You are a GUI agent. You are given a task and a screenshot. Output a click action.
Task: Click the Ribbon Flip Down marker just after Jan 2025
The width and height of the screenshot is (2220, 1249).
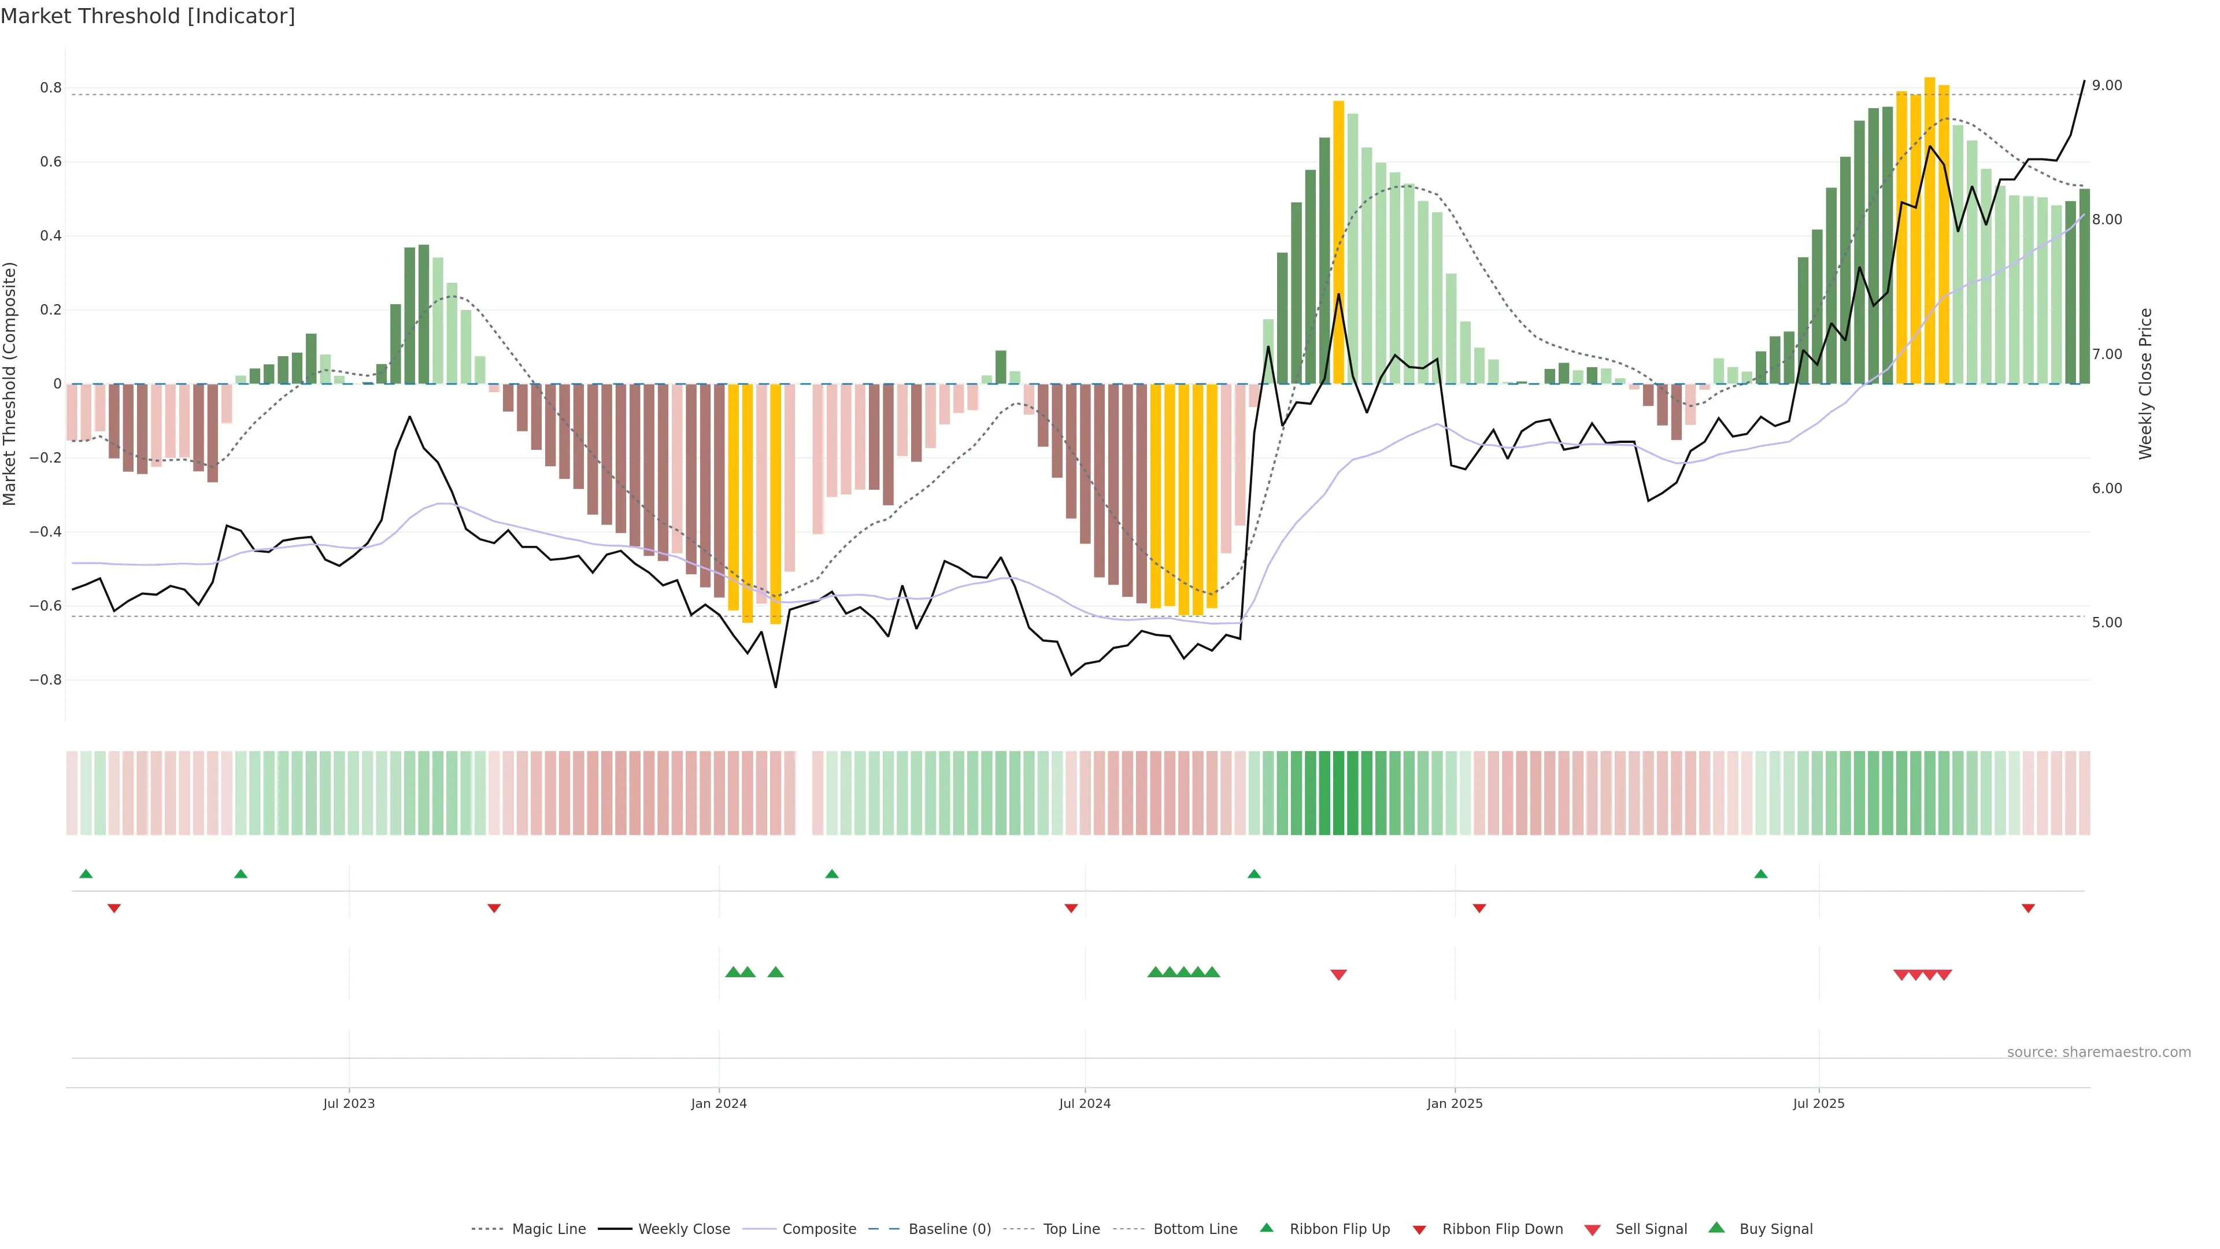tap(1479, 908)
